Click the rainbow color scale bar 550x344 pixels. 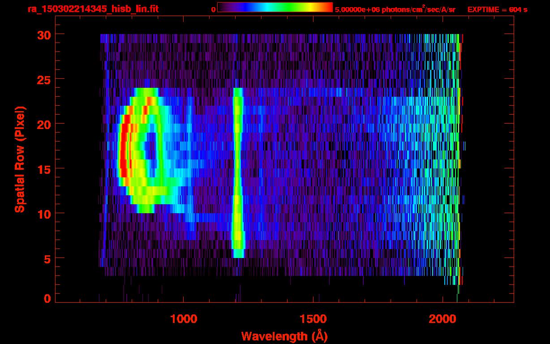(x=275, y=8)
